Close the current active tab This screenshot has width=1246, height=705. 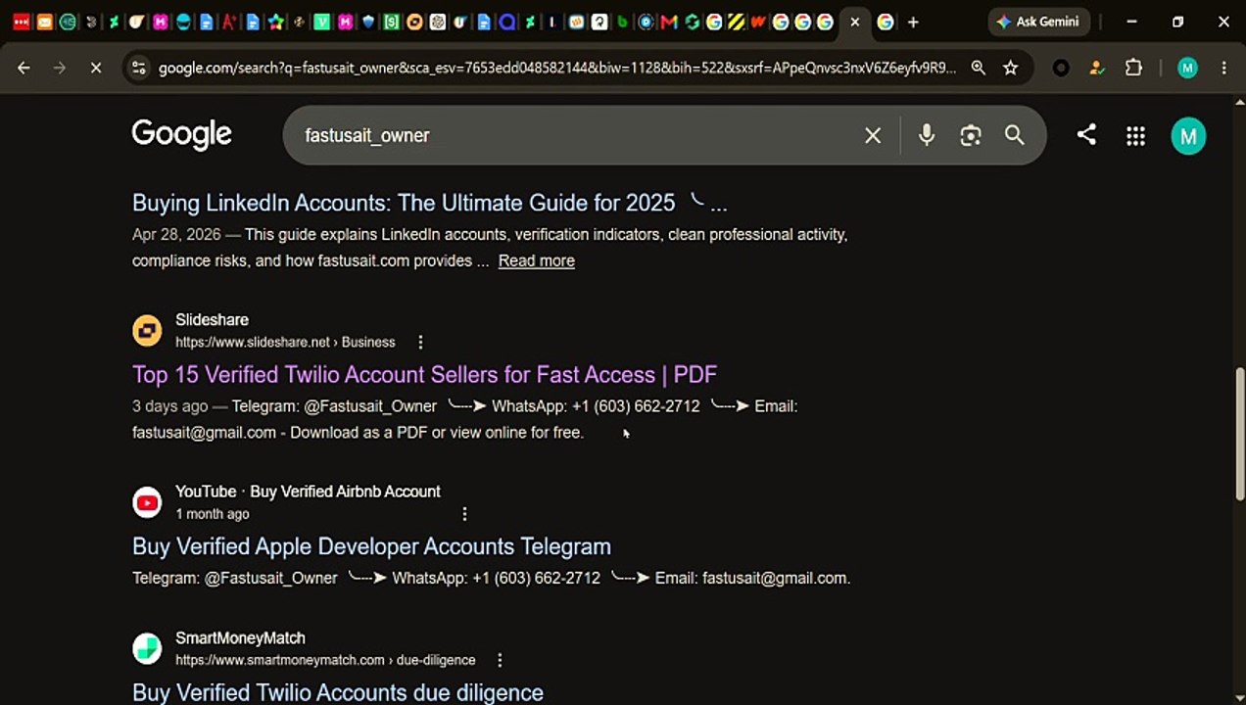[x=855, y=22]
